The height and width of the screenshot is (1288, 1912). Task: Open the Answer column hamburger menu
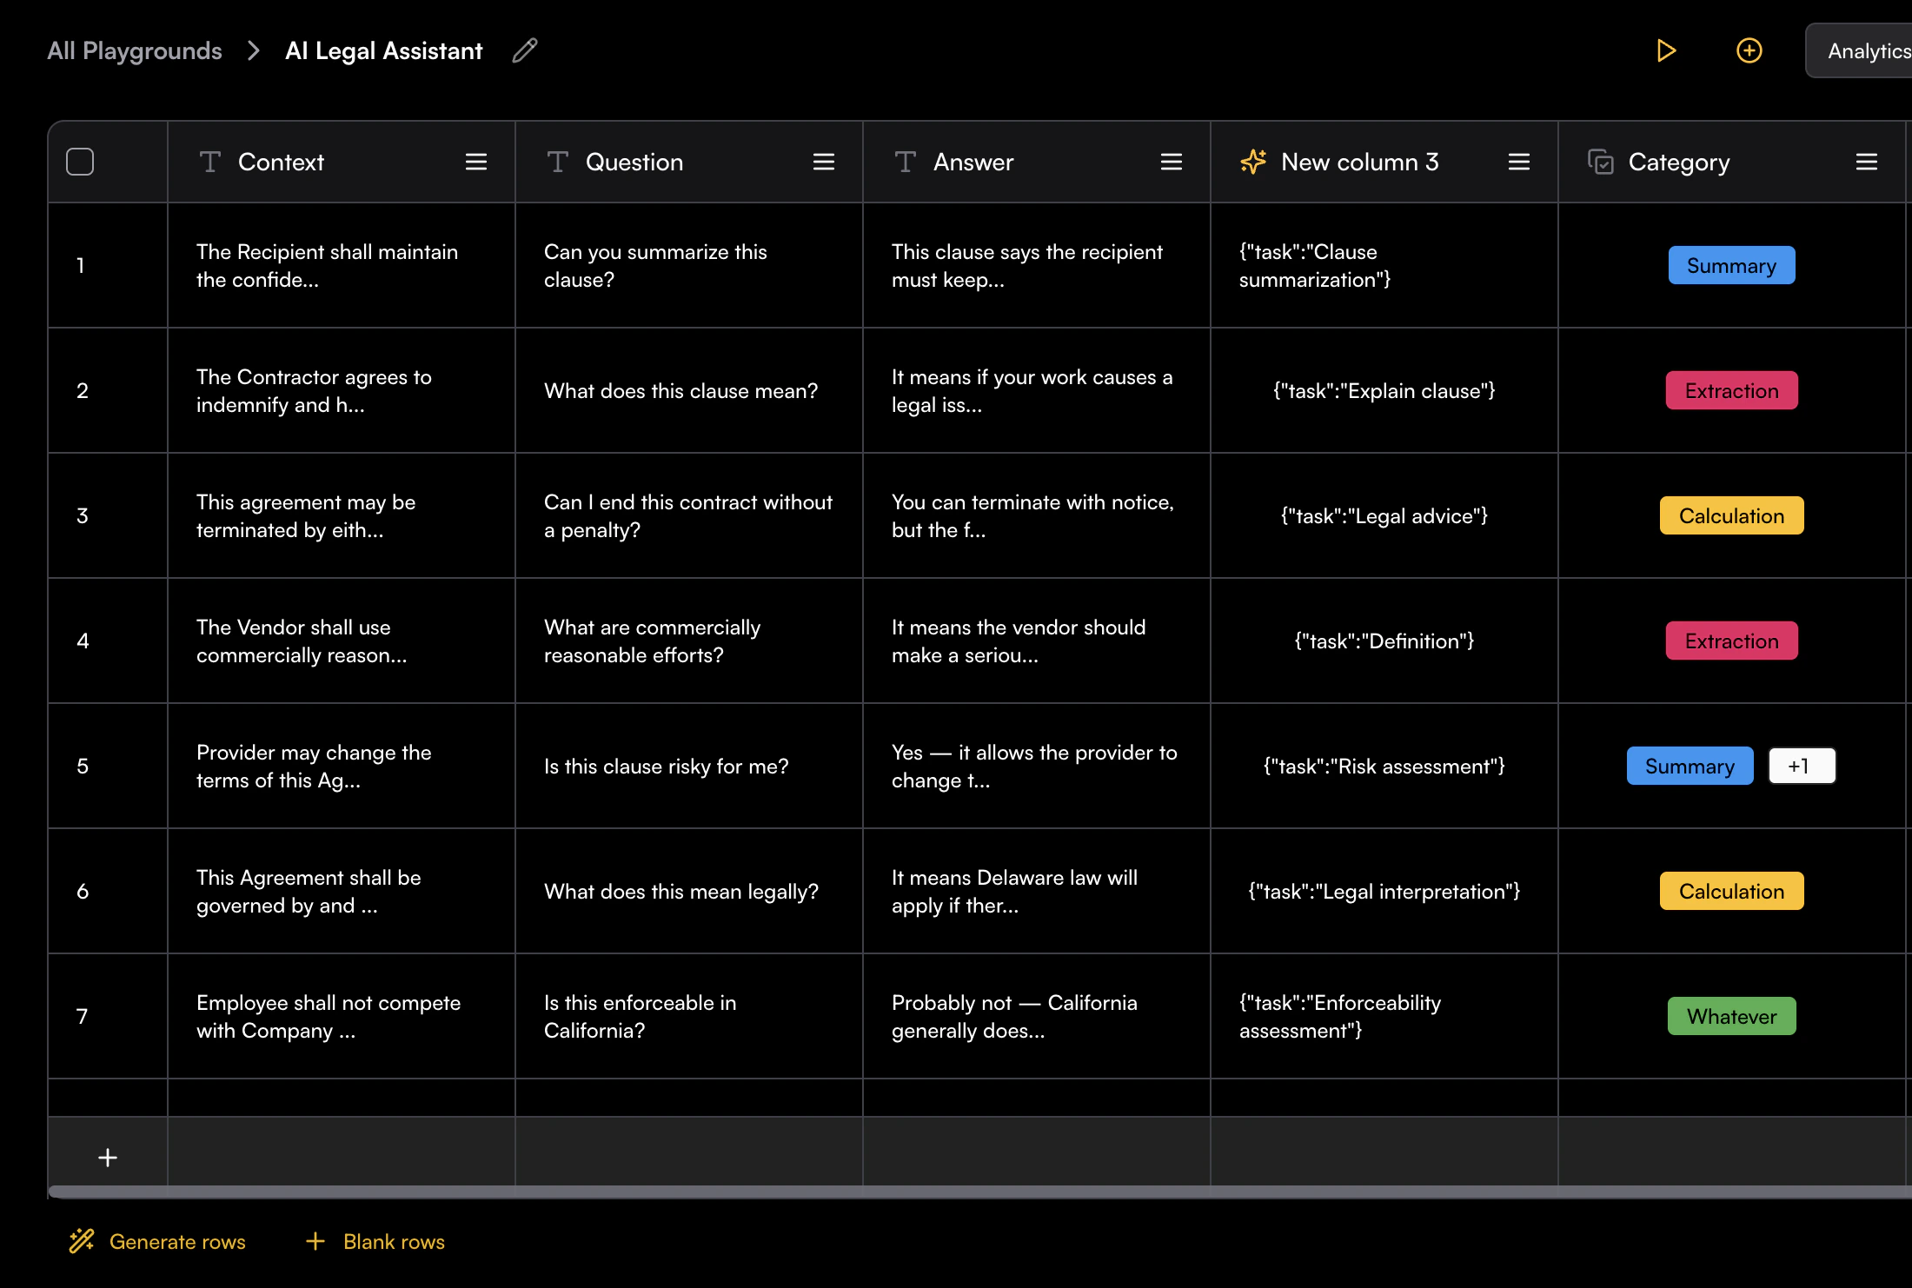(1171, 162)
